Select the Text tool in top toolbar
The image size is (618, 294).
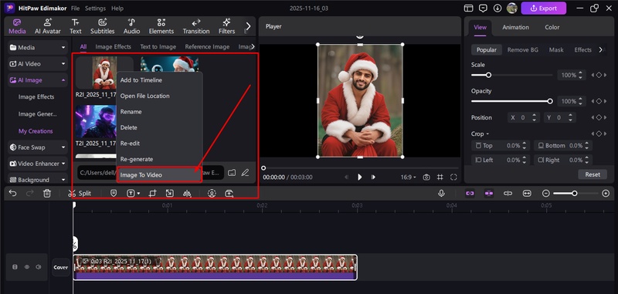pyautogui.click(x=75, y=26)
